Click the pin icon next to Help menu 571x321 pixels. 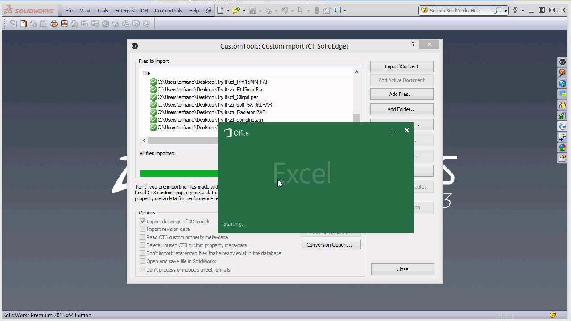click(x=208, y=10)
